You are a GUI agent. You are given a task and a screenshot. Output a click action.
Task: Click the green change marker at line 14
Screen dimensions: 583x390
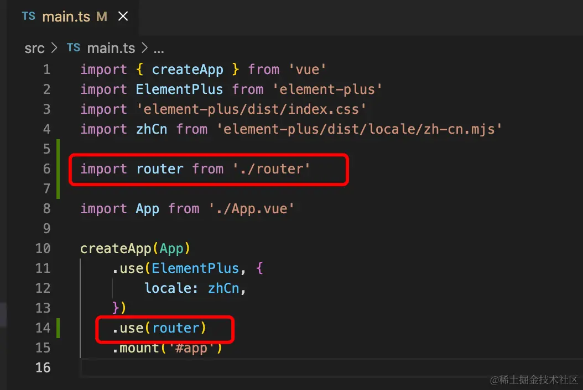(x=58, y=328)
